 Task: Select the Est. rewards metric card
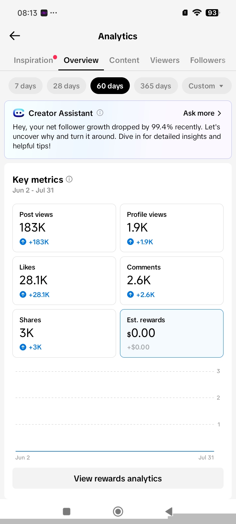[x=172, y=333]
